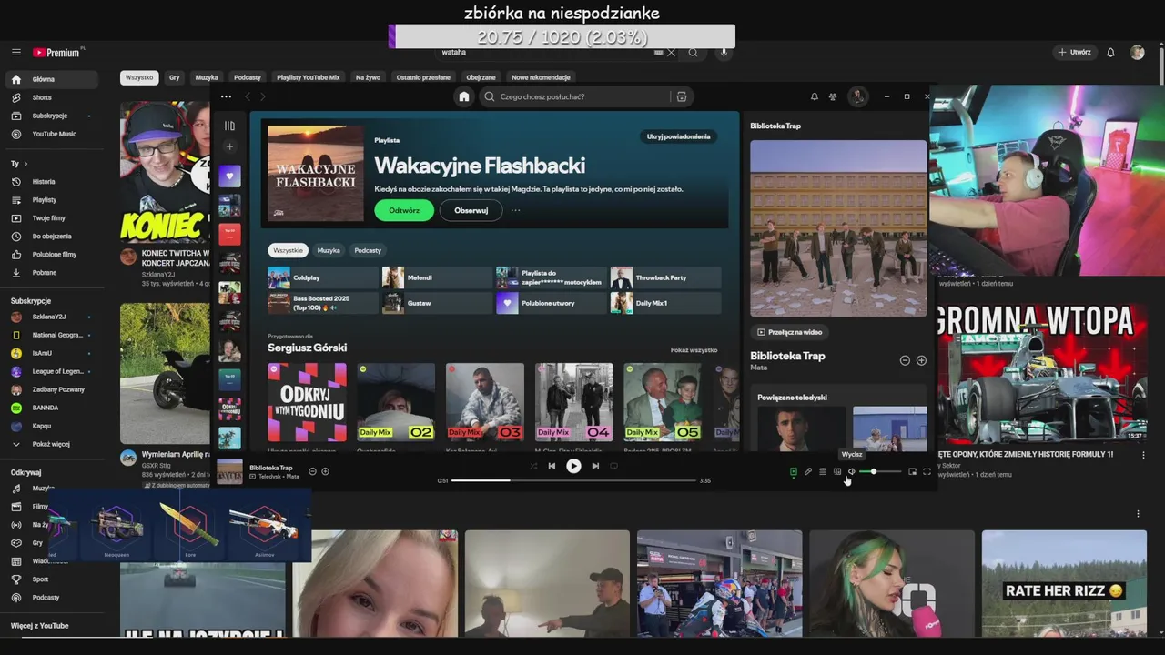Click Odtwórz to play the playlist
Viewport: 1165px width, 655px height.
(404, 210)
